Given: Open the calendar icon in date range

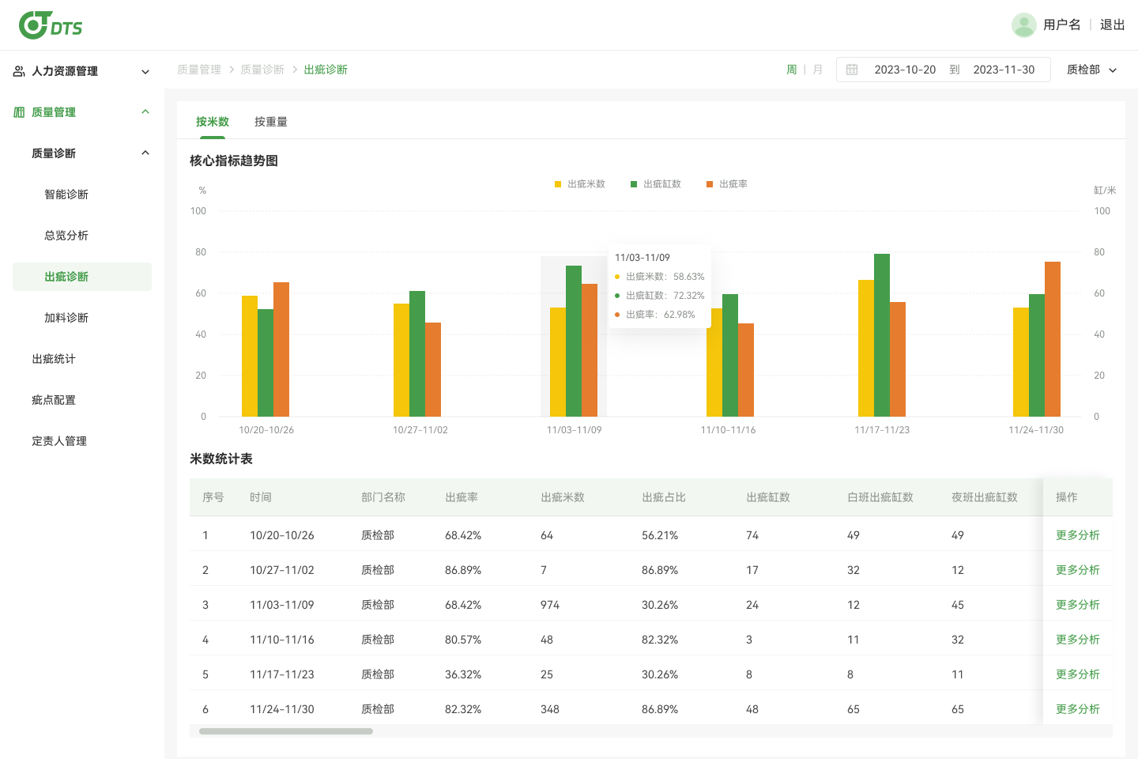Looking at the screenshot, I should click(852, 70).
